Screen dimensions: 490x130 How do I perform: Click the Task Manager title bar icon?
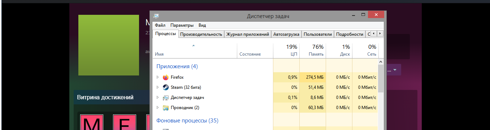coord(156,16)
